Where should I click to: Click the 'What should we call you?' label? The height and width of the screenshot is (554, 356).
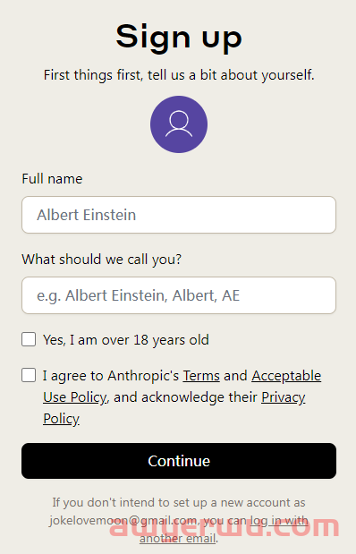pyautogui.click(x=102, y=260)
